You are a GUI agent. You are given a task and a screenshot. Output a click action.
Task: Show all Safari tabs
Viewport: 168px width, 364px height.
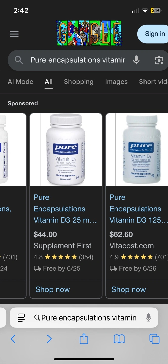(154, 339)
